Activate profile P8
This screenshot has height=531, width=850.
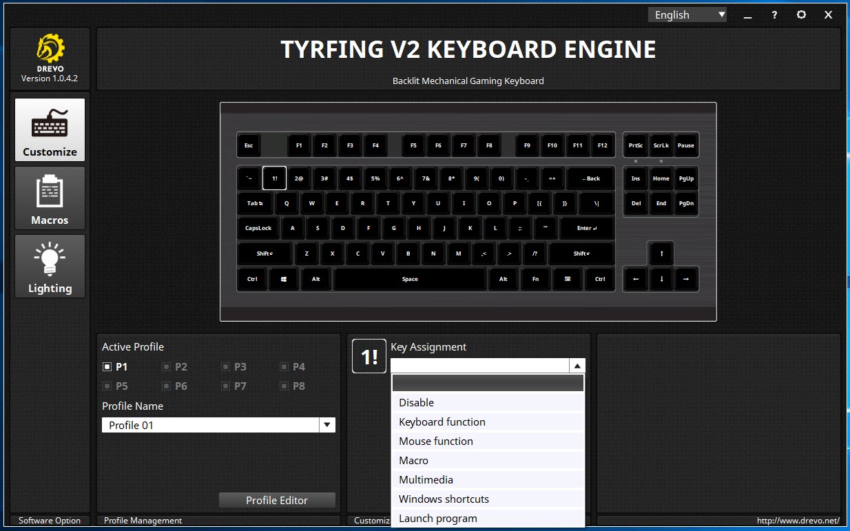click(292, 386)
